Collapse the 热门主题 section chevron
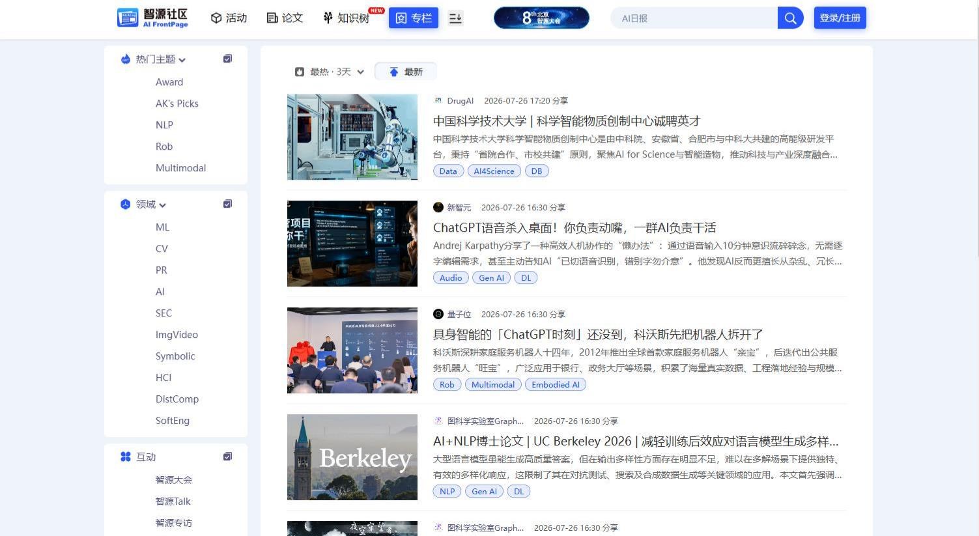Viewport: 979px width, 536px height. 182,60
